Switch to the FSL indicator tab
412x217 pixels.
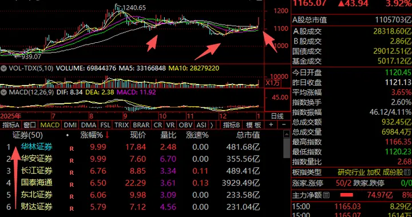coord(105,125)
